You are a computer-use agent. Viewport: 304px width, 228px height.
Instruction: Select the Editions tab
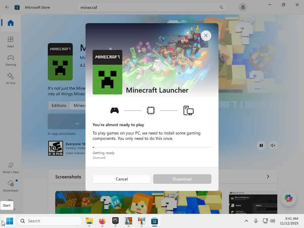59,105
